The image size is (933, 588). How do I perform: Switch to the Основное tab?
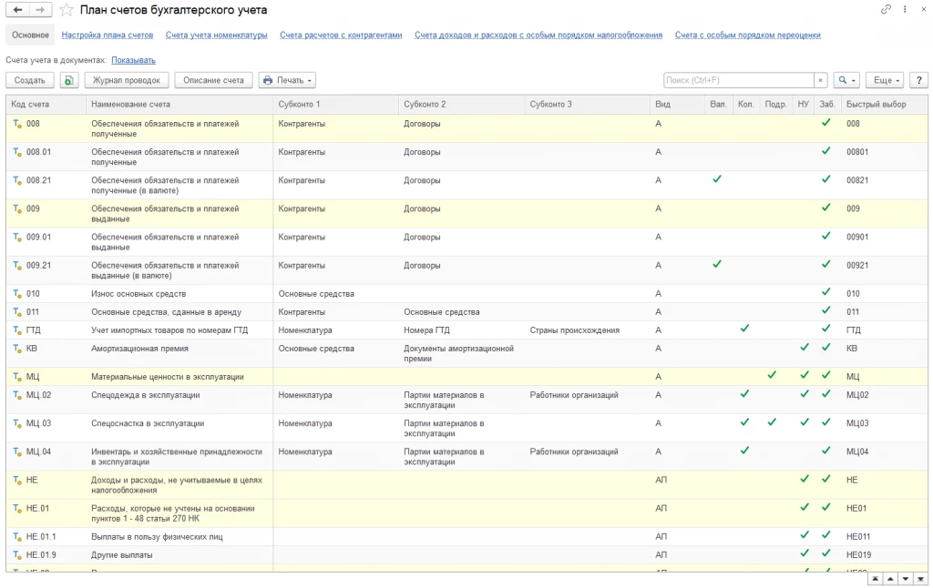[x=30, y=35]
